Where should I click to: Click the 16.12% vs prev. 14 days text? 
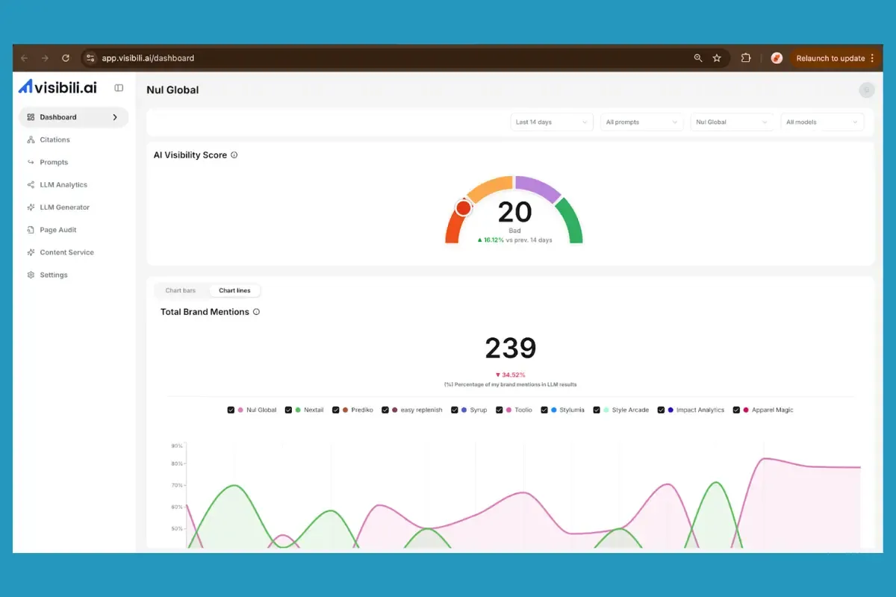[x=514, y=240]
